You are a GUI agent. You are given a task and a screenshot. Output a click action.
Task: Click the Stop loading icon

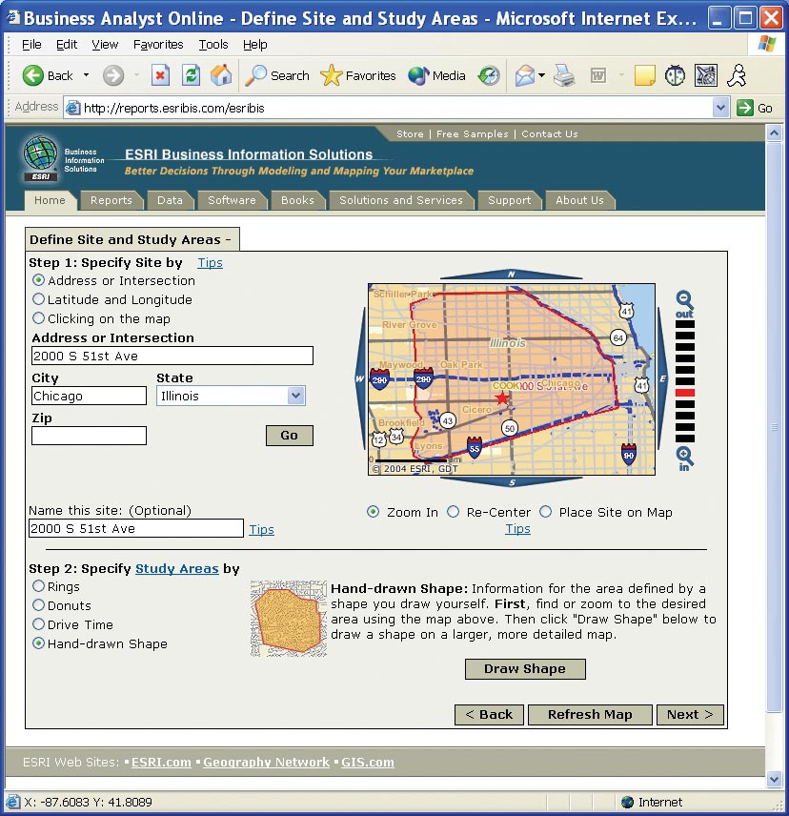(160, 76)
